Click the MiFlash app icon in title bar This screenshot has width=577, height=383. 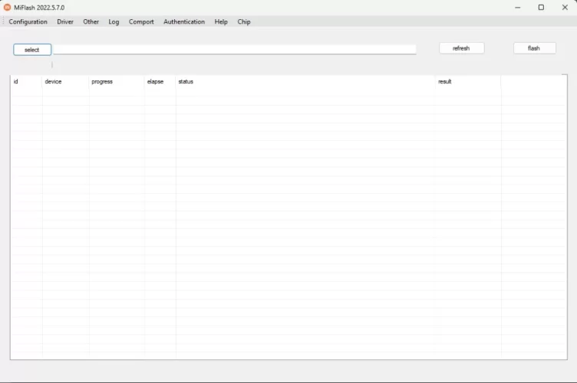click(x=8, y=8)
